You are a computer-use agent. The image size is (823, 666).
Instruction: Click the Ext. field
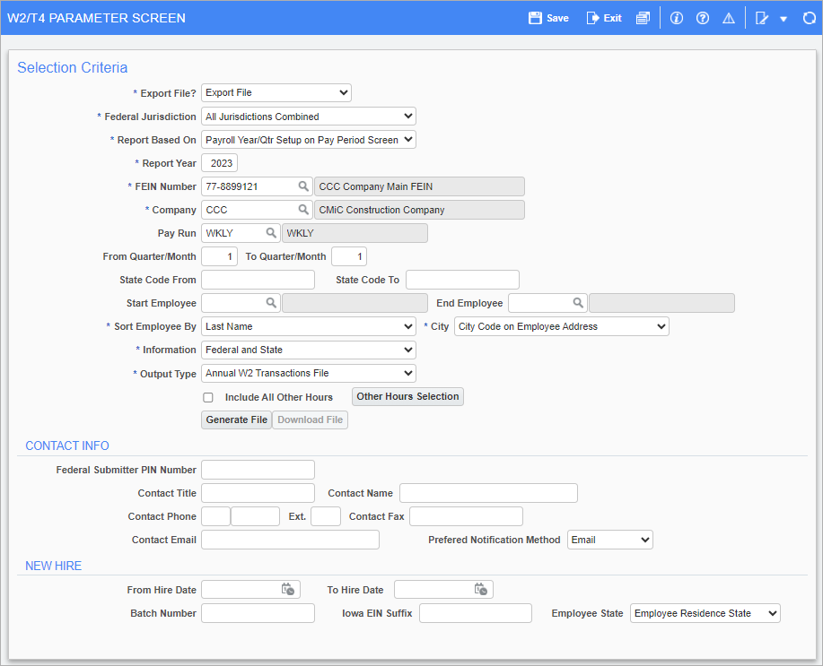(326, 516)
